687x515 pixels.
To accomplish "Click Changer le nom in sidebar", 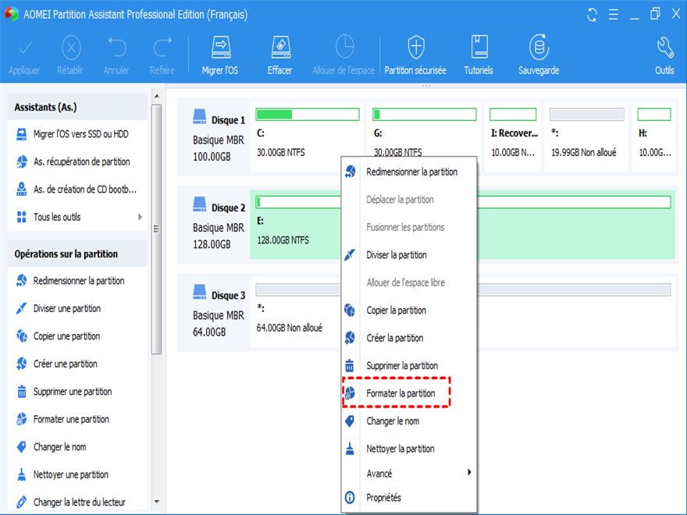I will [77, 446].
